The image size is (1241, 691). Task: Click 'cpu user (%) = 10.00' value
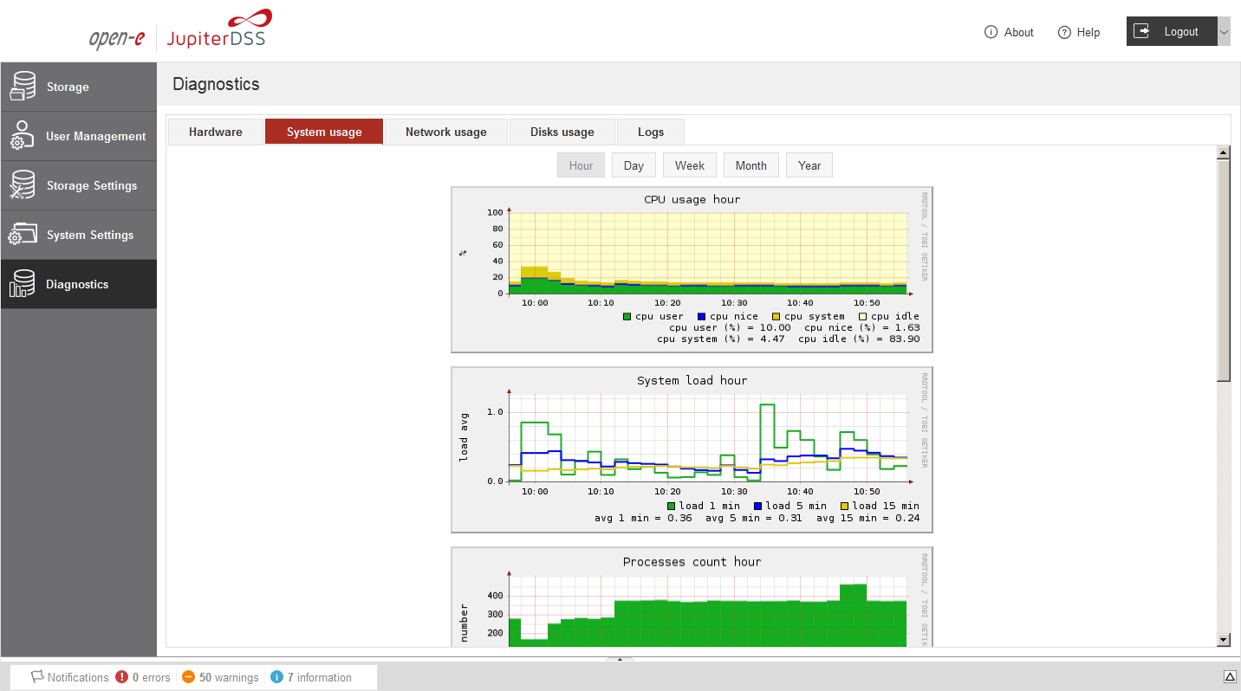point(730,327)
